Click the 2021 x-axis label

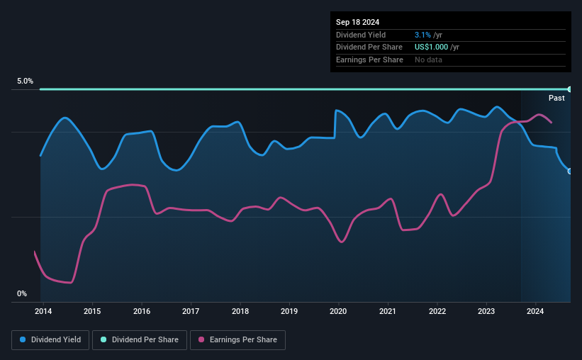pyautogui.click(x=388, y=311)
